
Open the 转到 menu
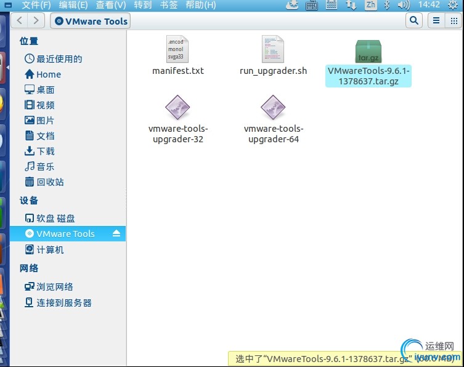142,5
